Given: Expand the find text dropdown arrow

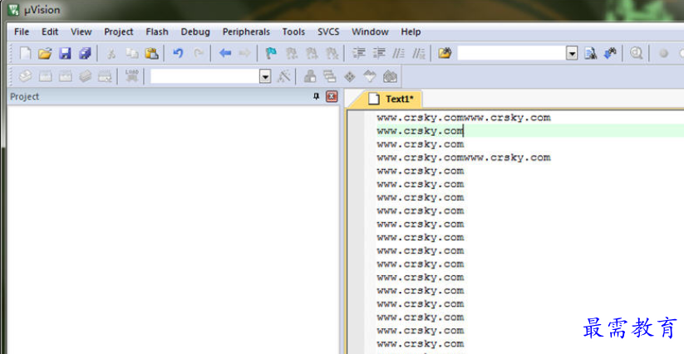Looking at the screenshot, I should pos(572,54).
